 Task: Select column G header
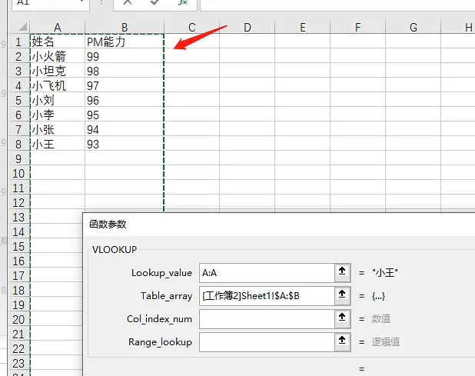pos(414,27)
